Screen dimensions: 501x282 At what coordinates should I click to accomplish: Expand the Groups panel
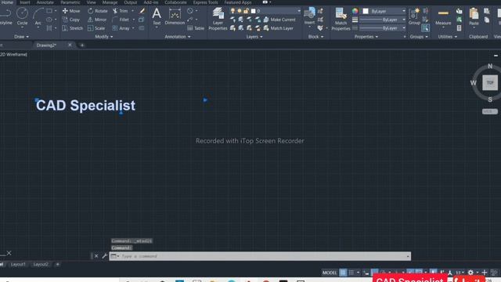coord(419,37)
